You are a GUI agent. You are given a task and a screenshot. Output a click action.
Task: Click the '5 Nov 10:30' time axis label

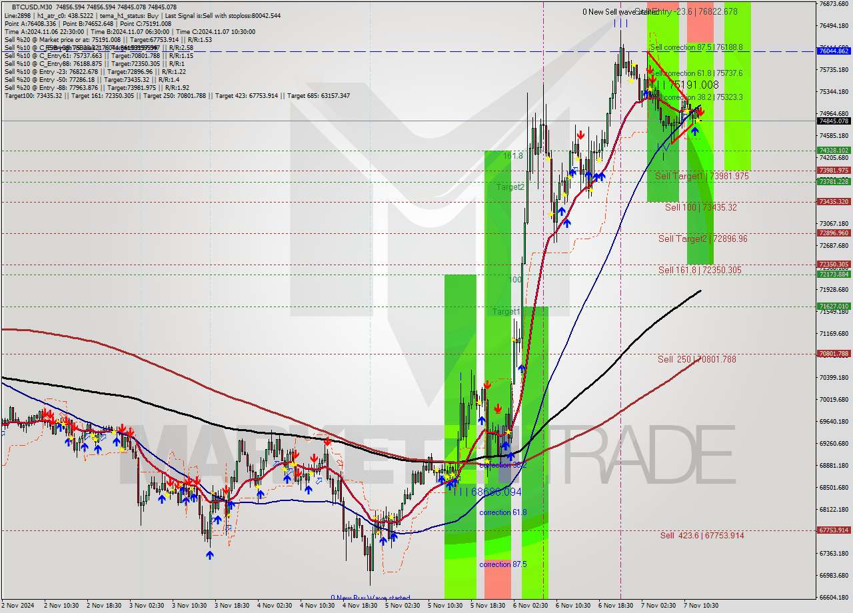[x=445, y=606]
